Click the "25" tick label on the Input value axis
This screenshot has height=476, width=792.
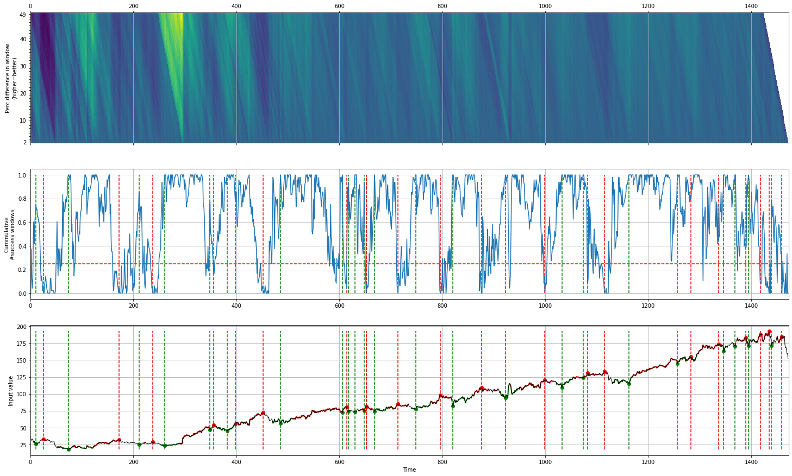pyautogui.click(x=23, y=445)
